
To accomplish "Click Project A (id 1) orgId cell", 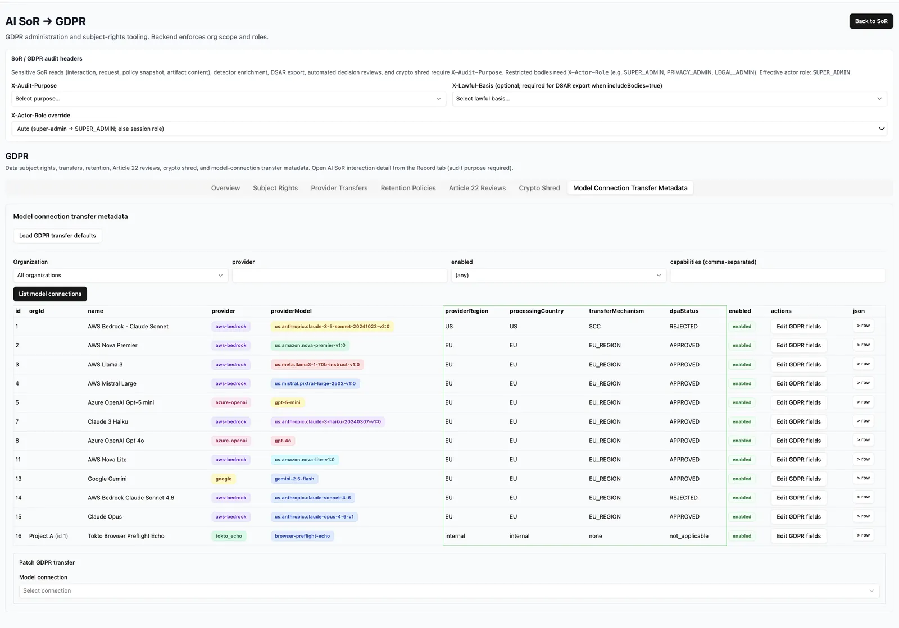I will click(x=48, y=537).
